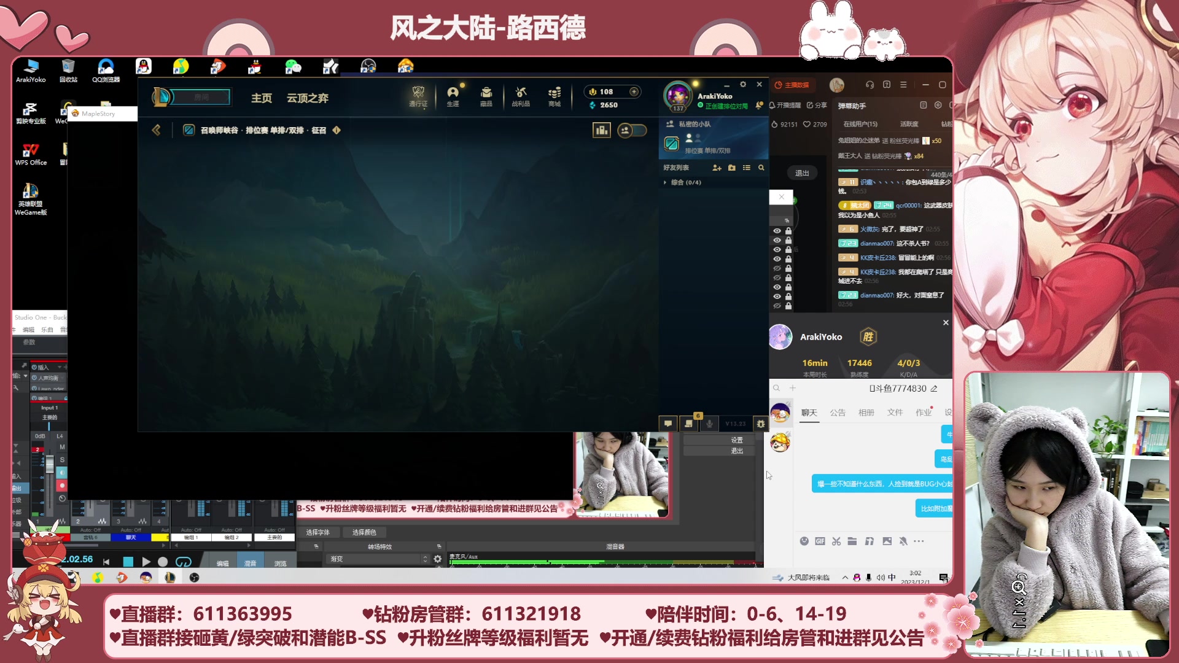The width and height of the screenshot is (1179, 663).
Task: Open the 商城 store icon
Action: 554,96
